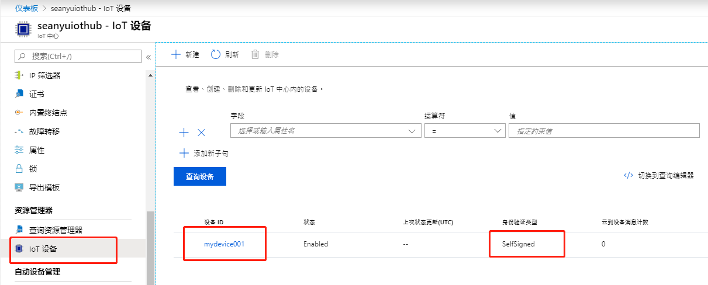Collapse the sidebar with double-chevron icon
708x285 pixels.
(148, 57)
